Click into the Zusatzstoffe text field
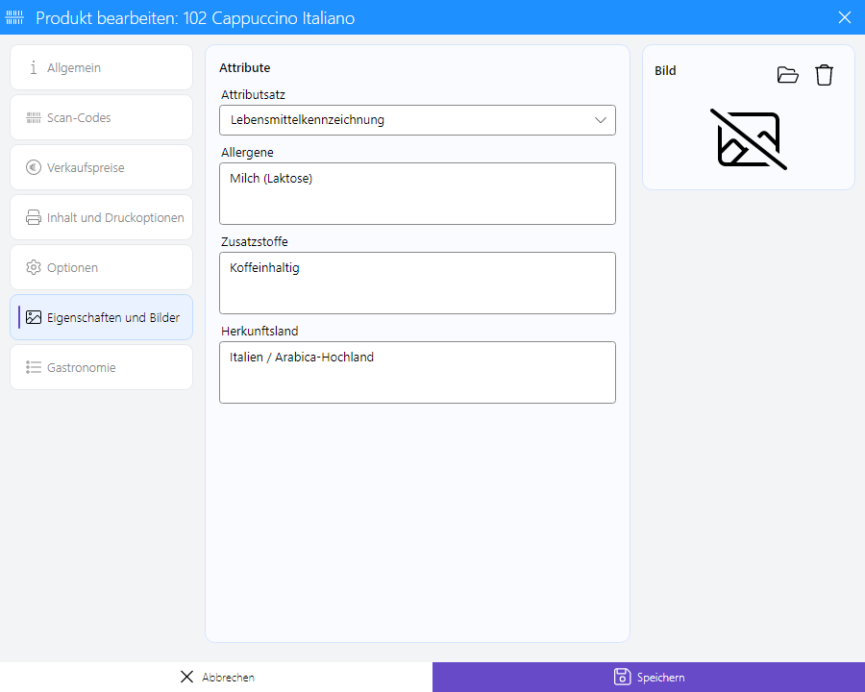This screenshot has width=865, height=692. coord(418,284)
